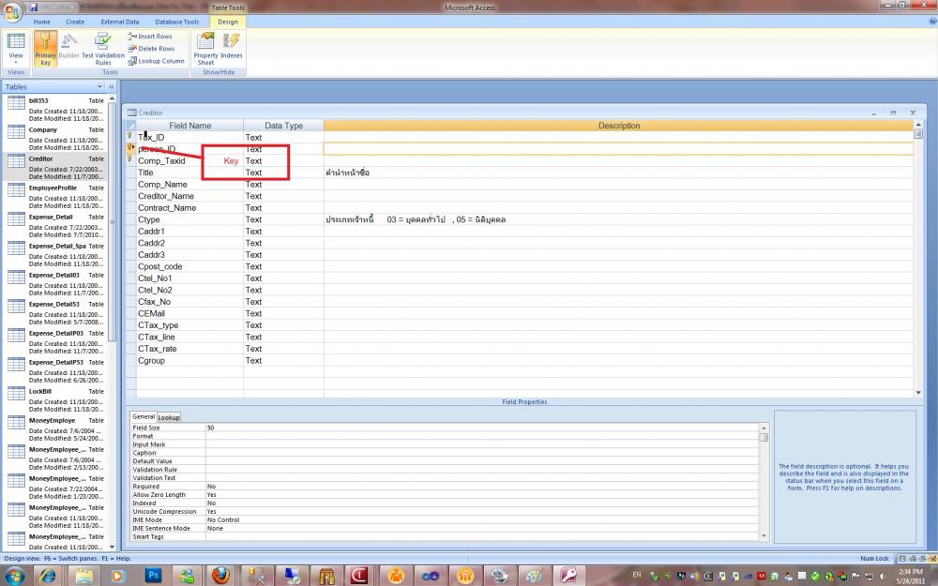The image size is (938, 586).
Task: Expand the Tables navigation pane dropdown
Action: click(99, 87)
